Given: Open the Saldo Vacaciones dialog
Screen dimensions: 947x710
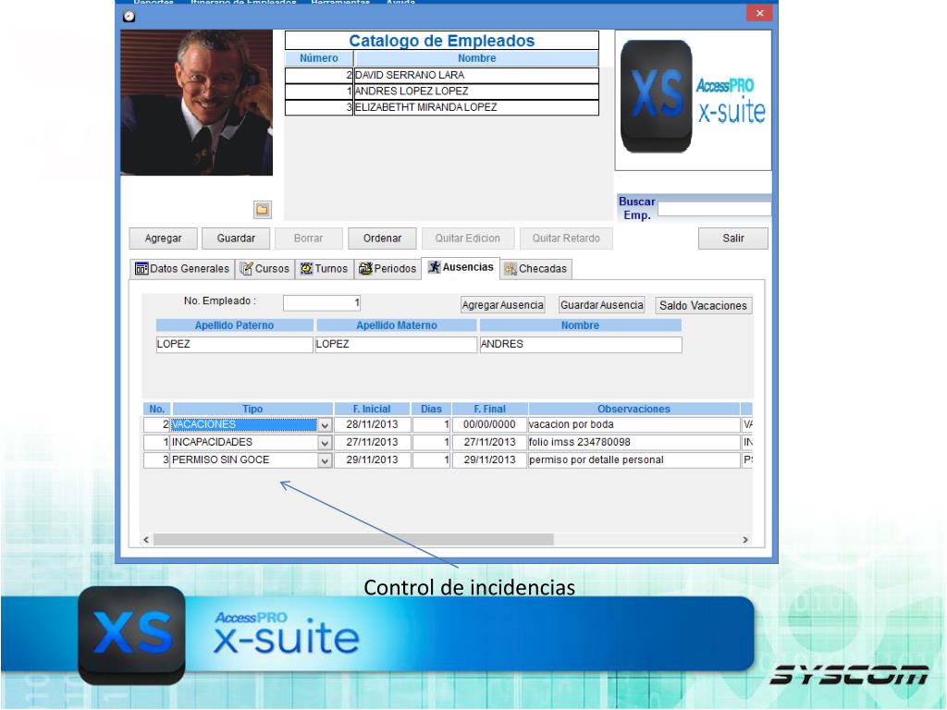Looking at the screenshot, I should click(x=703, y=305).
